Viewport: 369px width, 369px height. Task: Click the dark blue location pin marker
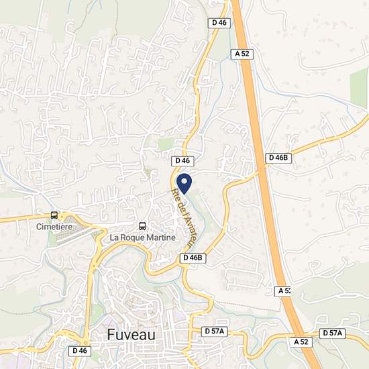(184, 184)
